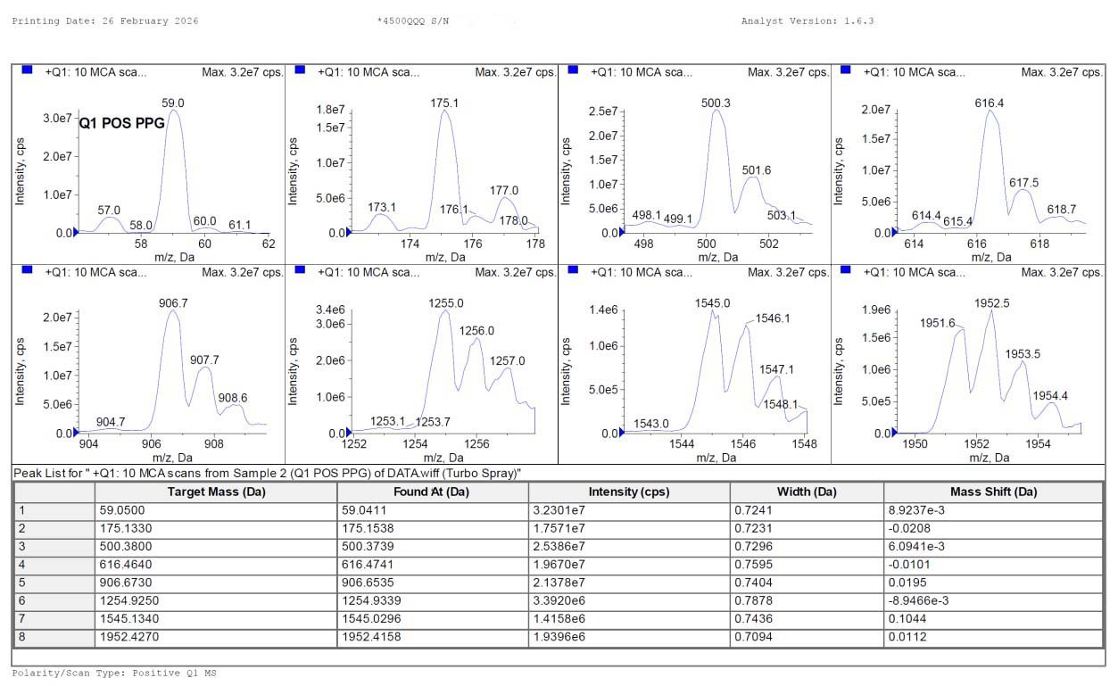Click the blue origin arrow in the 906.7 spectrum
Image resolution: width=1118 pixels, height=686 pixels.
point(76,432)
